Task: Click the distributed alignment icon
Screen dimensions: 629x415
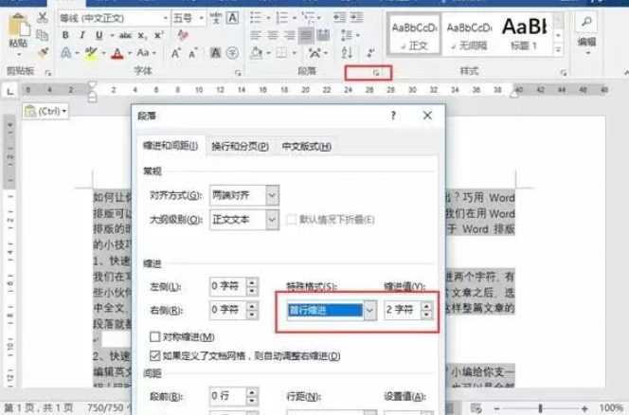Action: click(323, 35)
